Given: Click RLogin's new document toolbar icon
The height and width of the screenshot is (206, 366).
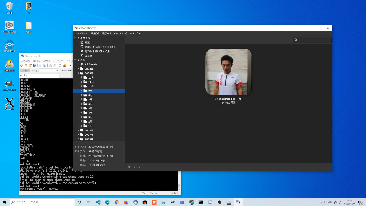Looking at the screenshot, I should (x=40, y=65).
